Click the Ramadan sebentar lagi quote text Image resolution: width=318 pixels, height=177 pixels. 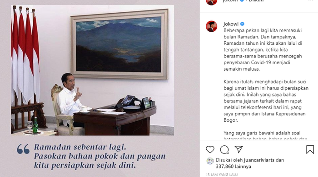(x=99, y=156)
